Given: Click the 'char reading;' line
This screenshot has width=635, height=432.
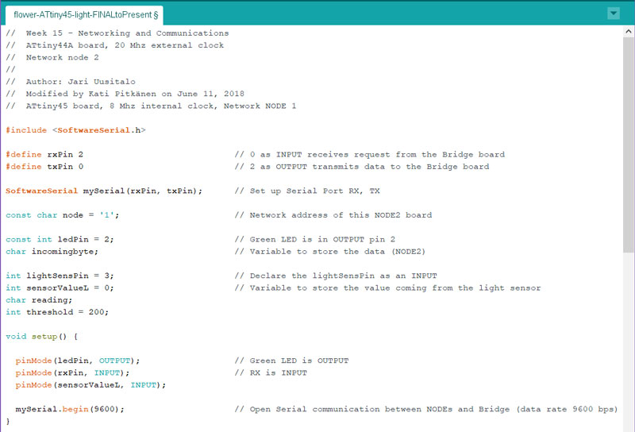Looking at the screenshot, I should coord(39,300).
